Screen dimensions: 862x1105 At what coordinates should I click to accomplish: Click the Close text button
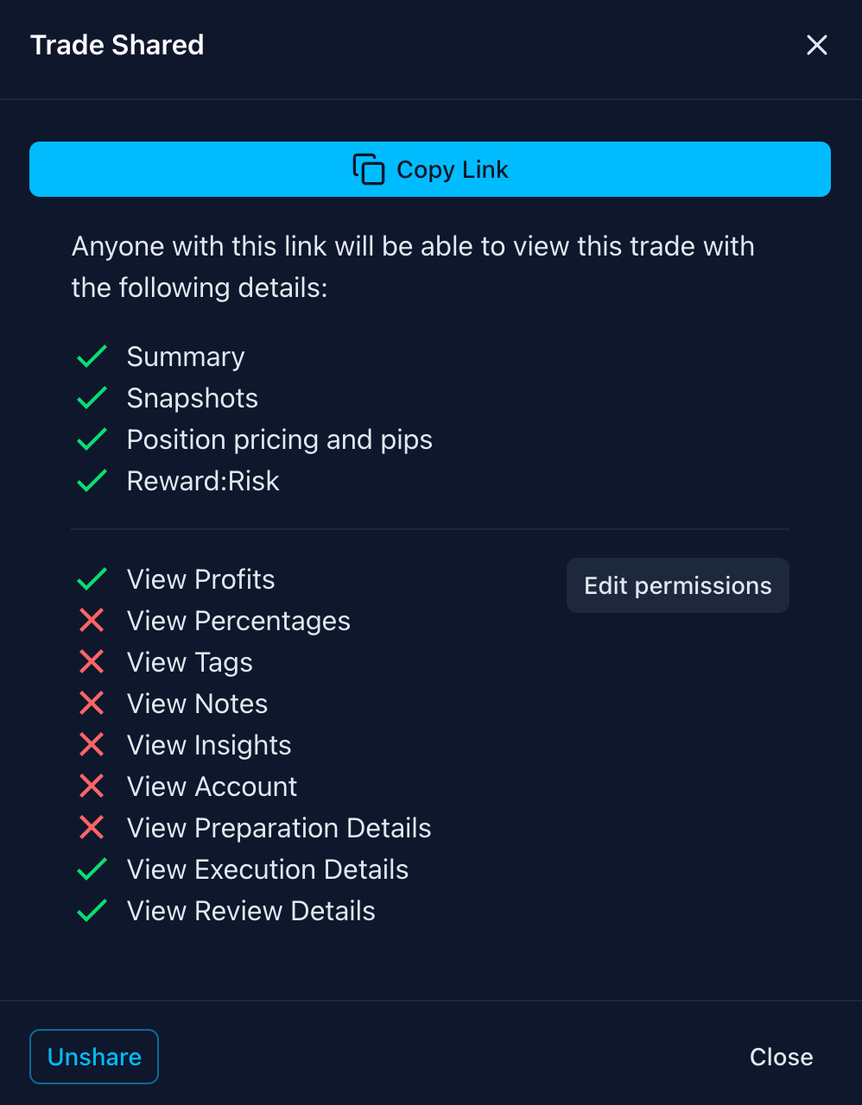[781, 1057]
